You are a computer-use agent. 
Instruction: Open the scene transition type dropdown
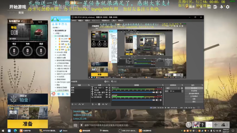coord(173,88)
